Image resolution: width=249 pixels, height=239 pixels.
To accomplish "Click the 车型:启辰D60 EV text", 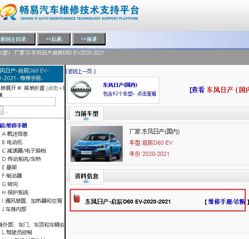I will click(151, 143).
